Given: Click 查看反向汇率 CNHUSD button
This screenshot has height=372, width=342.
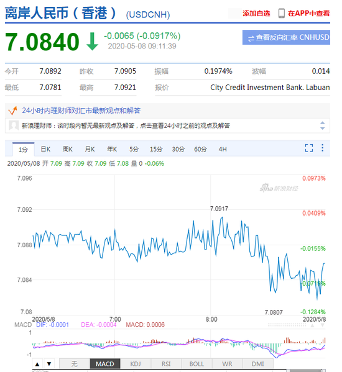Looking at the screenshot, I should coord(286,37).
